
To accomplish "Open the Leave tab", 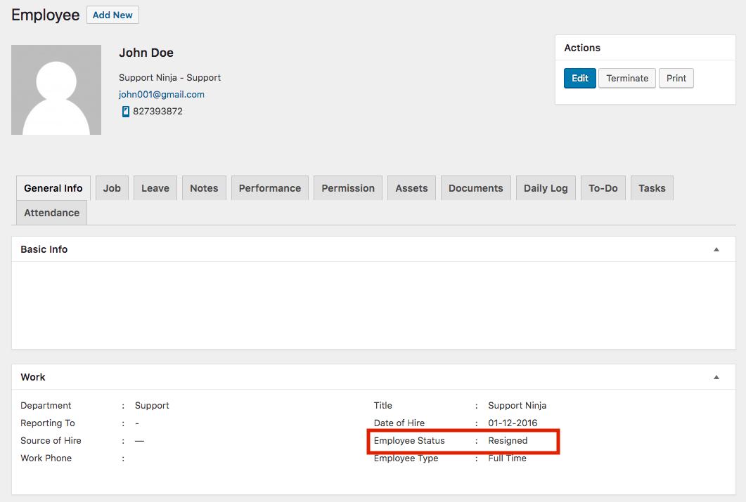I will coord(155,187).
